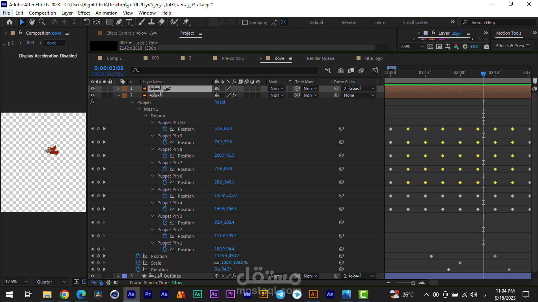Switch to the Render Queue tab

click(x=320, y=58)
